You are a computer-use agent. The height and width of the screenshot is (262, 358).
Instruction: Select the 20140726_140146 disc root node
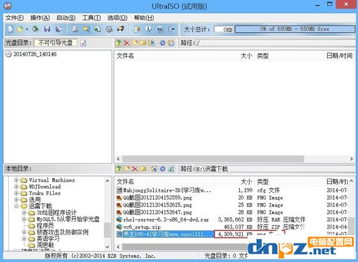click(x=35, y=54)
